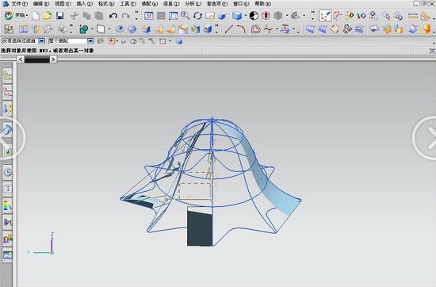Open the colorful palette sidebar icon
Viewport: 436px width, 287px height.
(x=7, y=205)
